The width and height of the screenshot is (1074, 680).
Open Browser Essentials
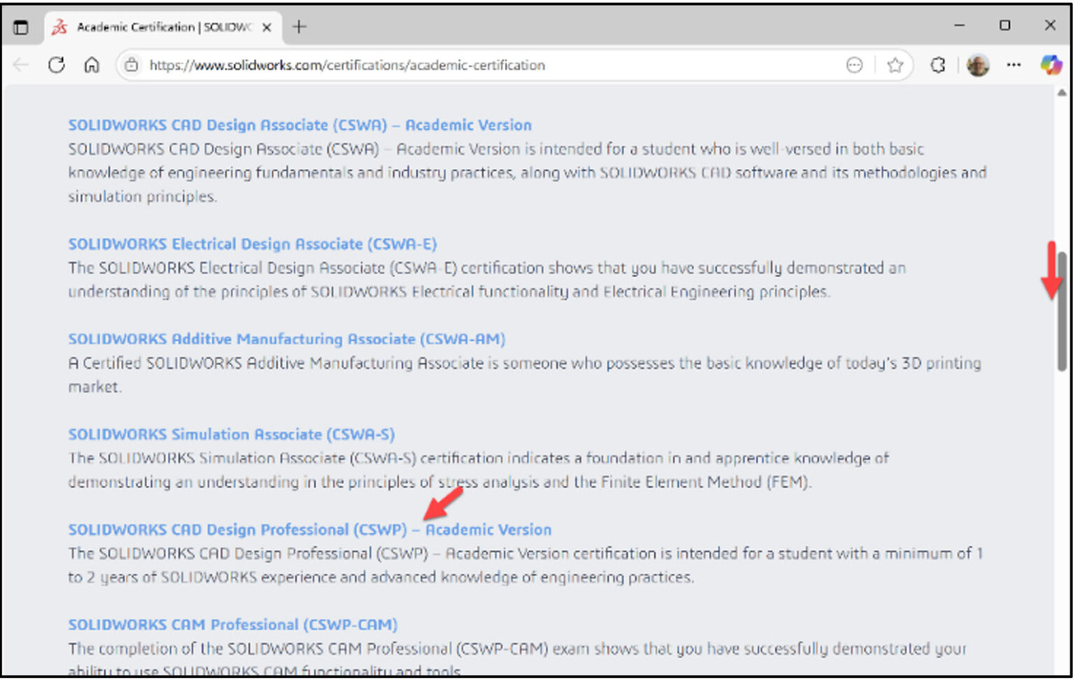pyautogui.click(x=938, y=65)
